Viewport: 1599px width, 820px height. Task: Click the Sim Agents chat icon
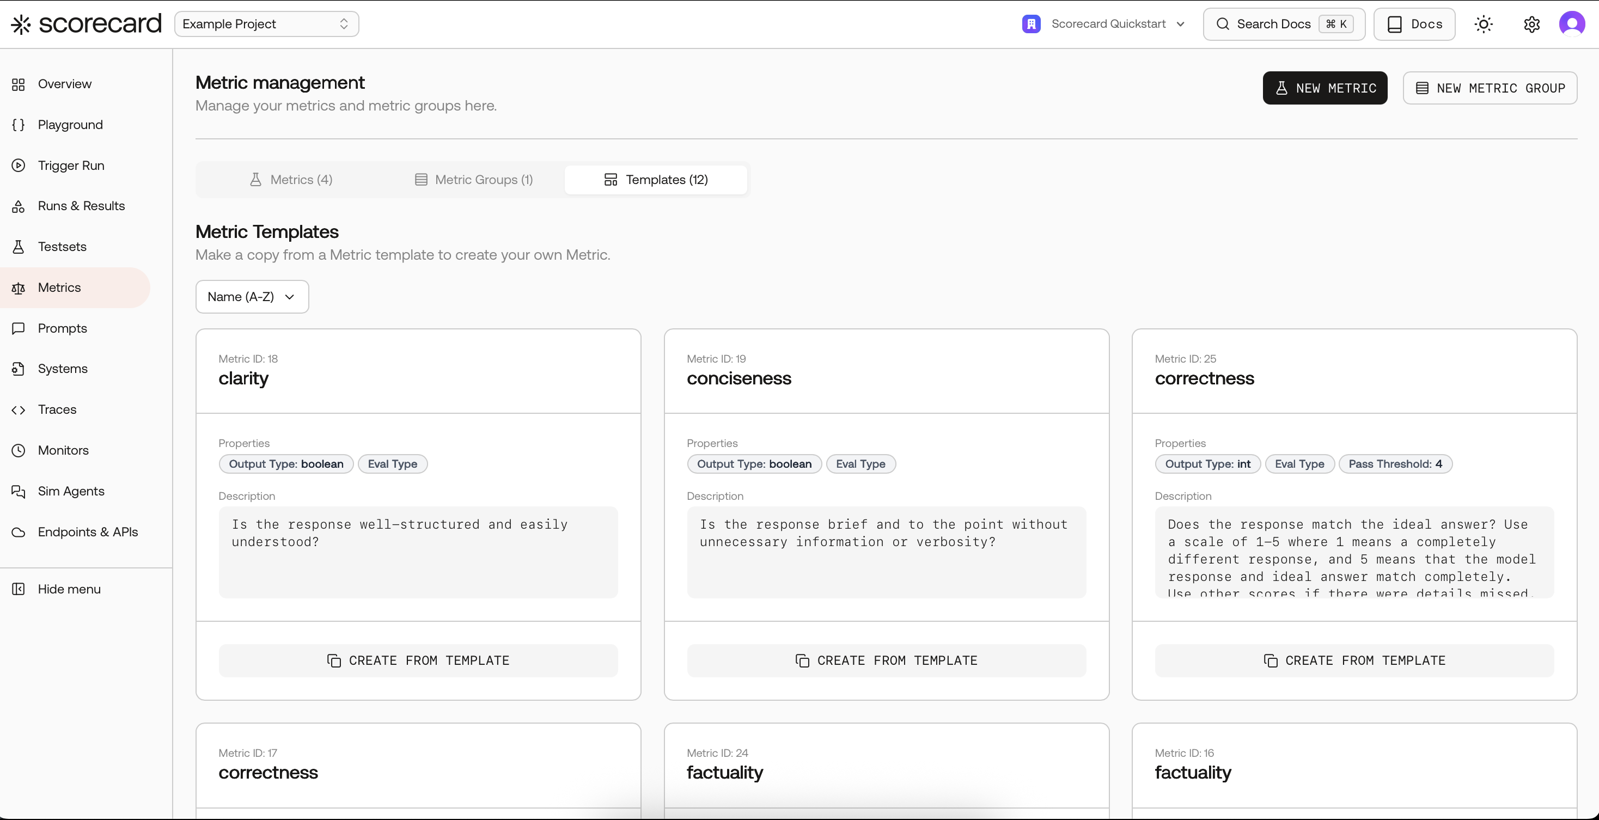point(19,492)
